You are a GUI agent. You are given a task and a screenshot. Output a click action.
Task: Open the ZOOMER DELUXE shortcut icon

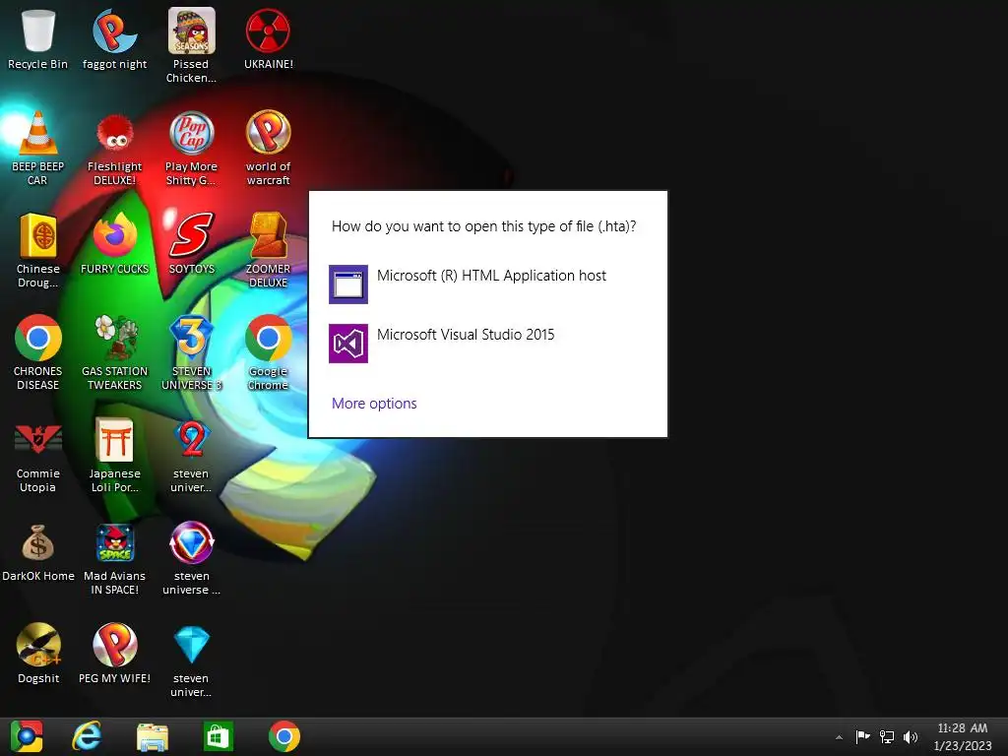pos(268,235)
